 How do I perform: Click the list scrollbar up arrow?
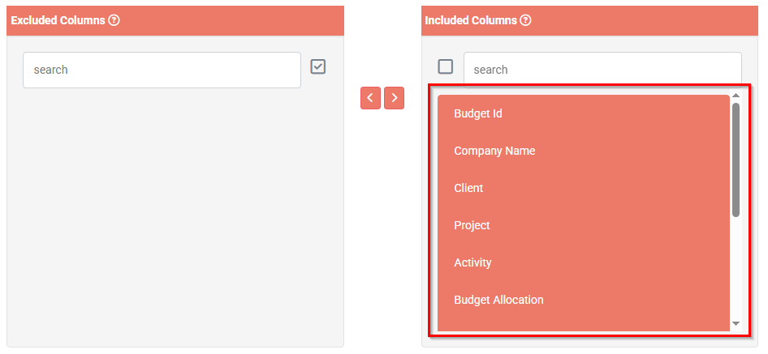pos(736,96)
